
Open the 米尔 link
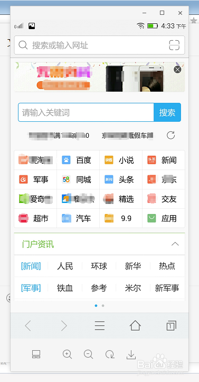(x=133, y=288)
